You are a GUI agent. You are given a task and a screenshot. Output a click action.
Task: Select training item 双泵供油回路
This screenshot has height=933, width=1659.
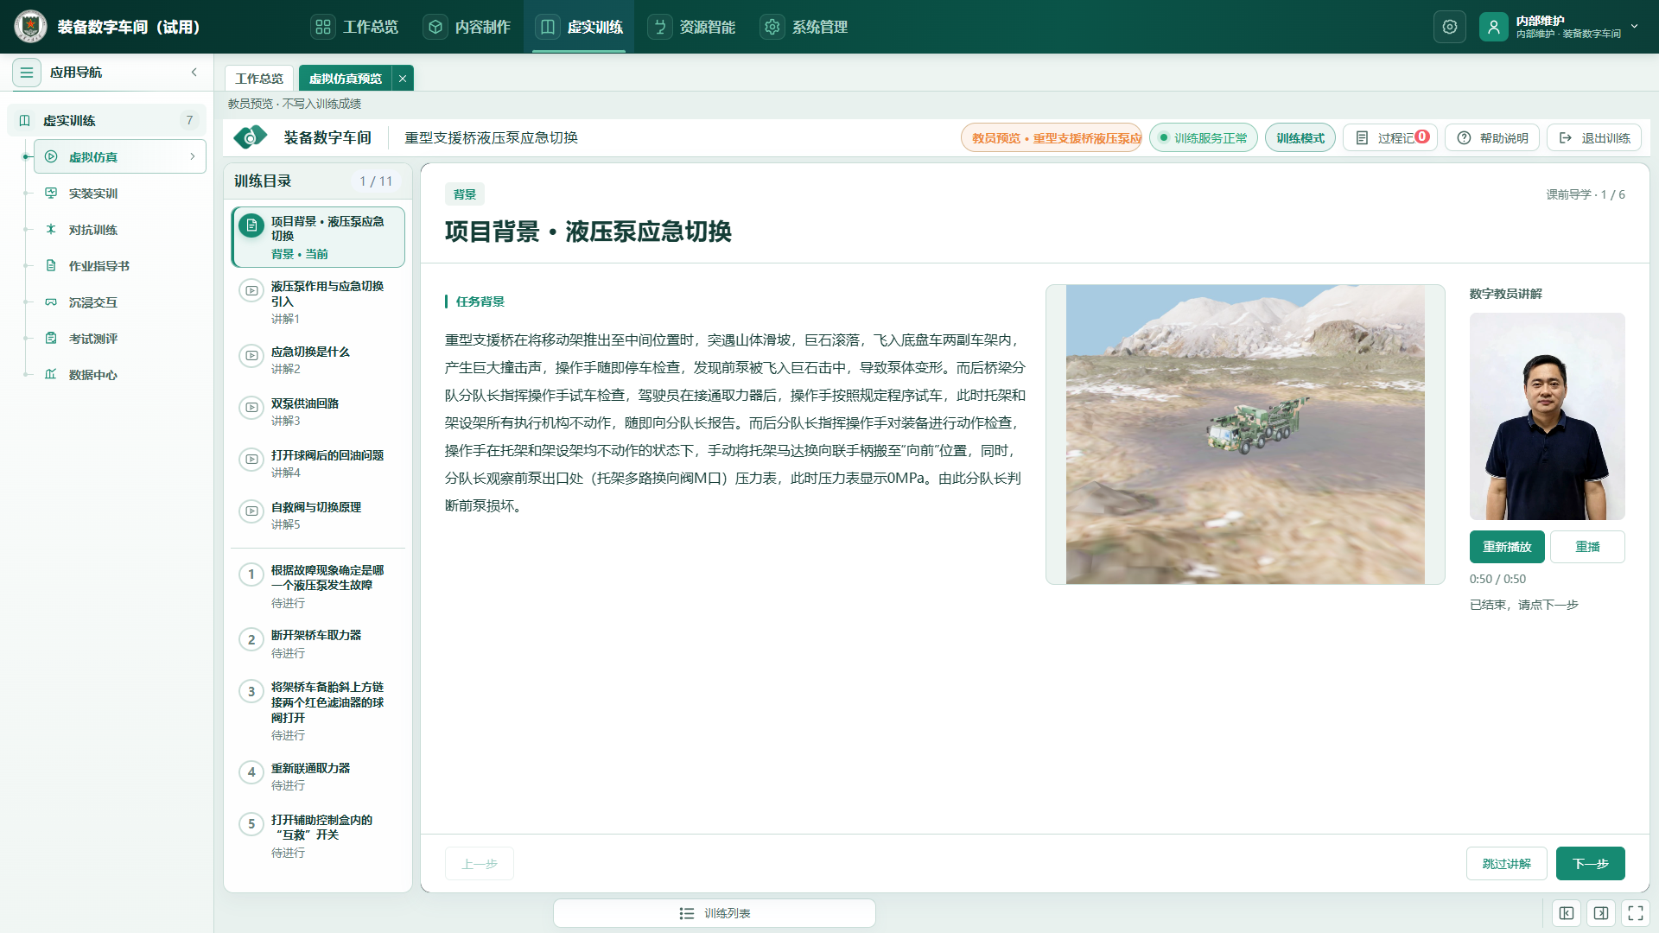point(318,411)
